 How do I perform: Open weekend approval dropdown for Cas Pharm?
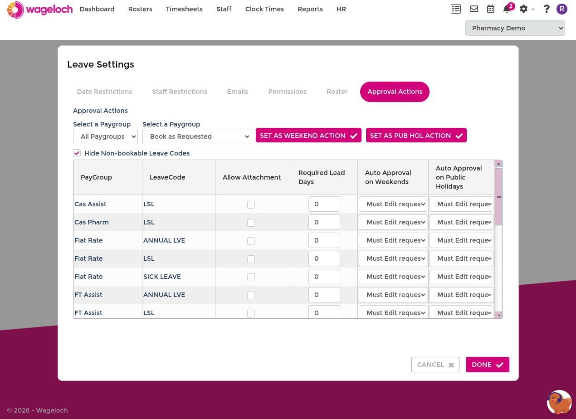point(393,222)
